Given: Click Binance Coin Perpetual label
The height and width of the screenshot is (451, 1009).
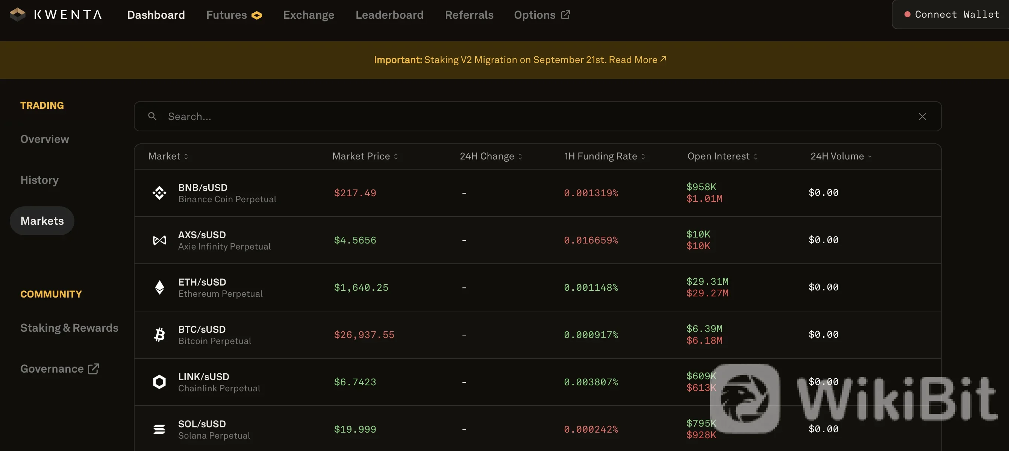Looking at the screenshot, I should pyautogui.click(x=227, y=199).
